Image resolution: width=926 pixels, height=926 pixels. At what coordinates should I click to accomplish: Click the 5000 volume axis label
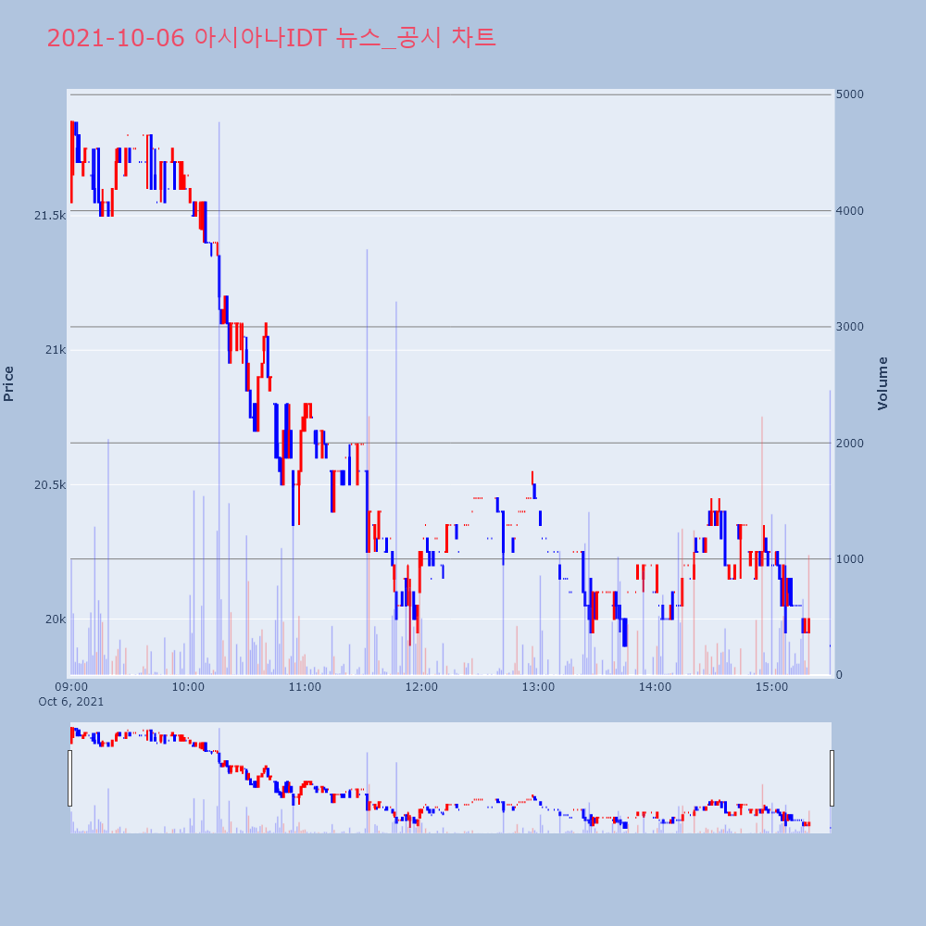850,94
